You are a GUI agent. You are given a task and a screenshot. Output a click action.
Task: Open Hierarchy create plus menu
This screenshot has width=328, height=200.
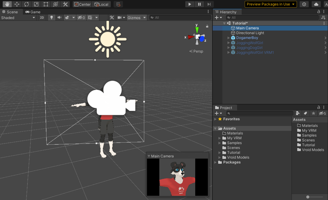click(x=218, y=18)
